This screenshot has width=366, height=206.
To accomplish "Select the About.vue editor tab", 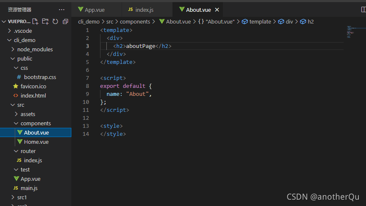I will click(x=198, y=10).
